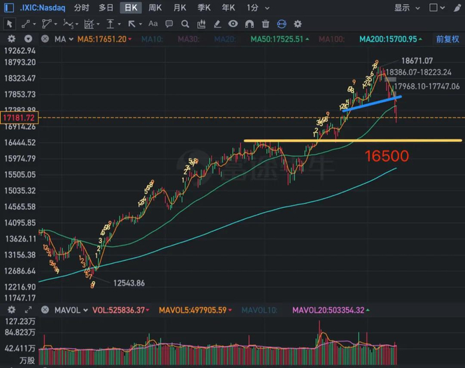
Task: Toggle the MA30 line label
Action: pyautogui.click(x=189, y=39)
